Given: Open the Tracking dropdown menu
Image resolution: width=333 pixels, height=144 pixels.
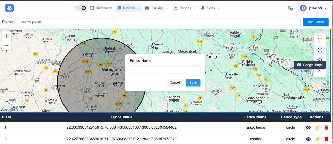Looking at the screenshot, I should (157, 8).
